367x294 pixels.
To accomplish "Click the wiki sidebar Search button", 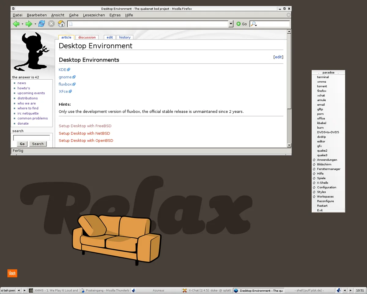I will click(x=38, y=144).
